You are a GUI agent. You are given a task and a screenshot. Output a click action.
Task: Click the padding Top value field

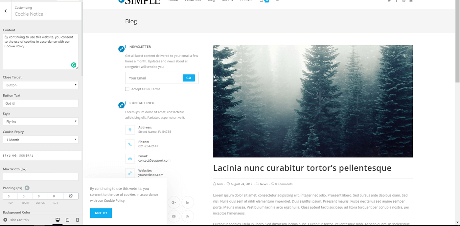point(11,196)
